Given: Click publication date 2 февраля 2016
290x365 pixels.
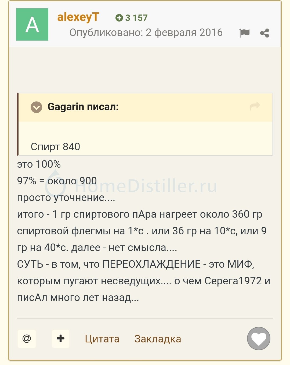Looking at the screenshot, I should click(184, 33).
